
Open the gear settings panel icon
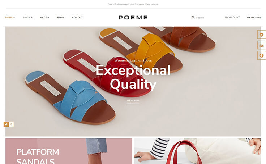262,35
